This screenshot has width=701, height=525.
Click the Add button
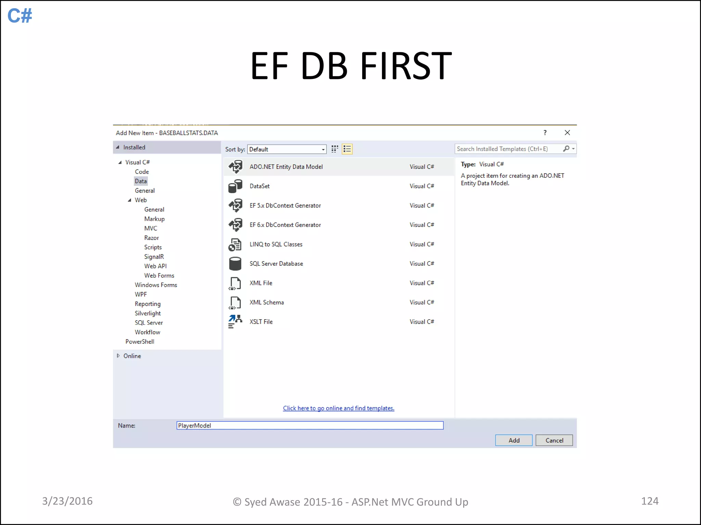click(x=514, y=440)
